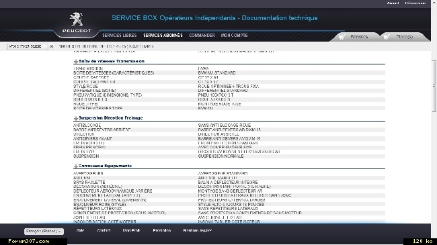437x245 pixels.
Task: Collapse the Boîte de vitesses Transmission section
Action: 112,61
